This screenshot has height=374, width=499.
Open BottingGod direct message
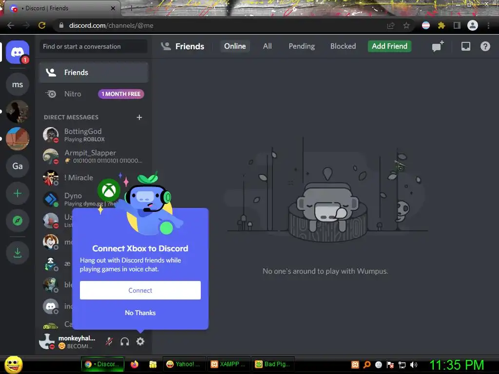click(94, 135)
